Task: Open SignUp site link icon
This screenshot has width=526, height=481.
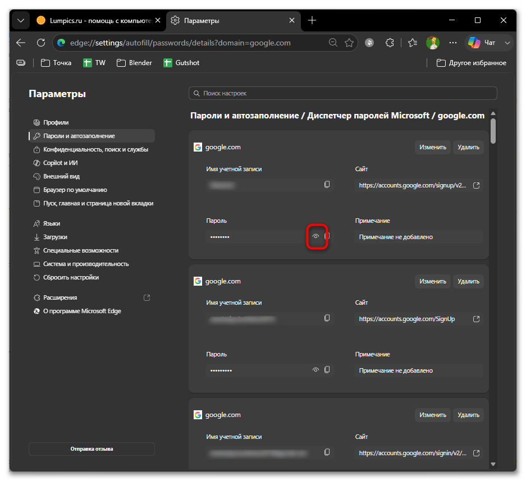Action: [476, 319]
